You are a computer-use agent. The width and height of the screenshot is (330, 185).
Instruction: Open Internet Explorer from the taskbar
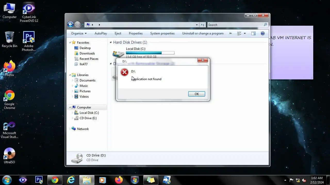pyautogui.click(x=71, y=180)
